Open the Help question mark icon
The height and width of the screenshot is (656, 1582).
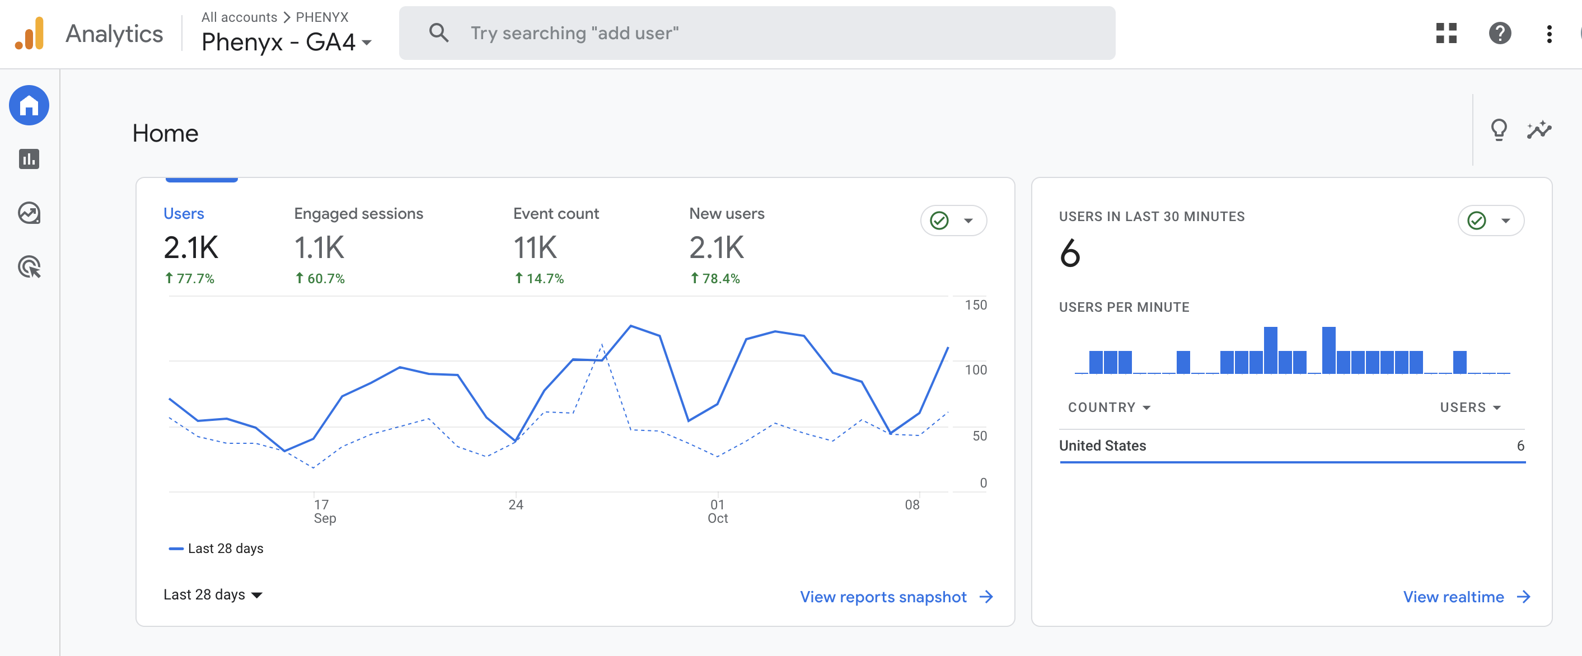click(x=1500, y=33)
